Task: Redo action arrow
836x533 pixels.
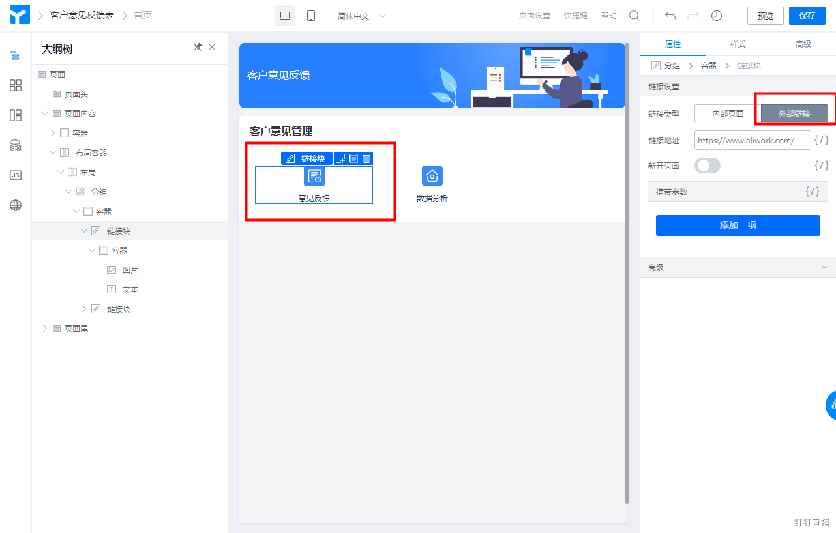Action: tap(693, 16)
